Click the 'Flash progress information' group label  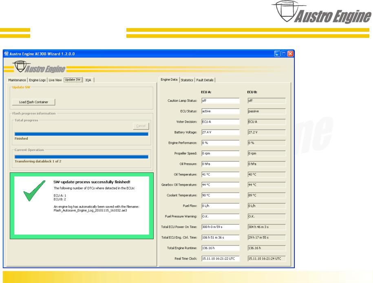(34, 114)
